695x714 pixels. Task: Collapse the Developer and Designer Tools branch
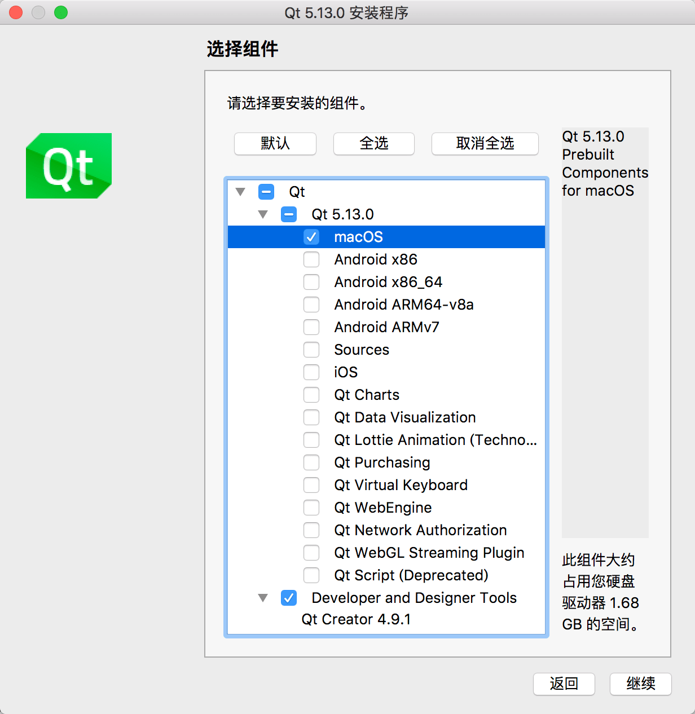pyautogui.click(x=263, y=598)
